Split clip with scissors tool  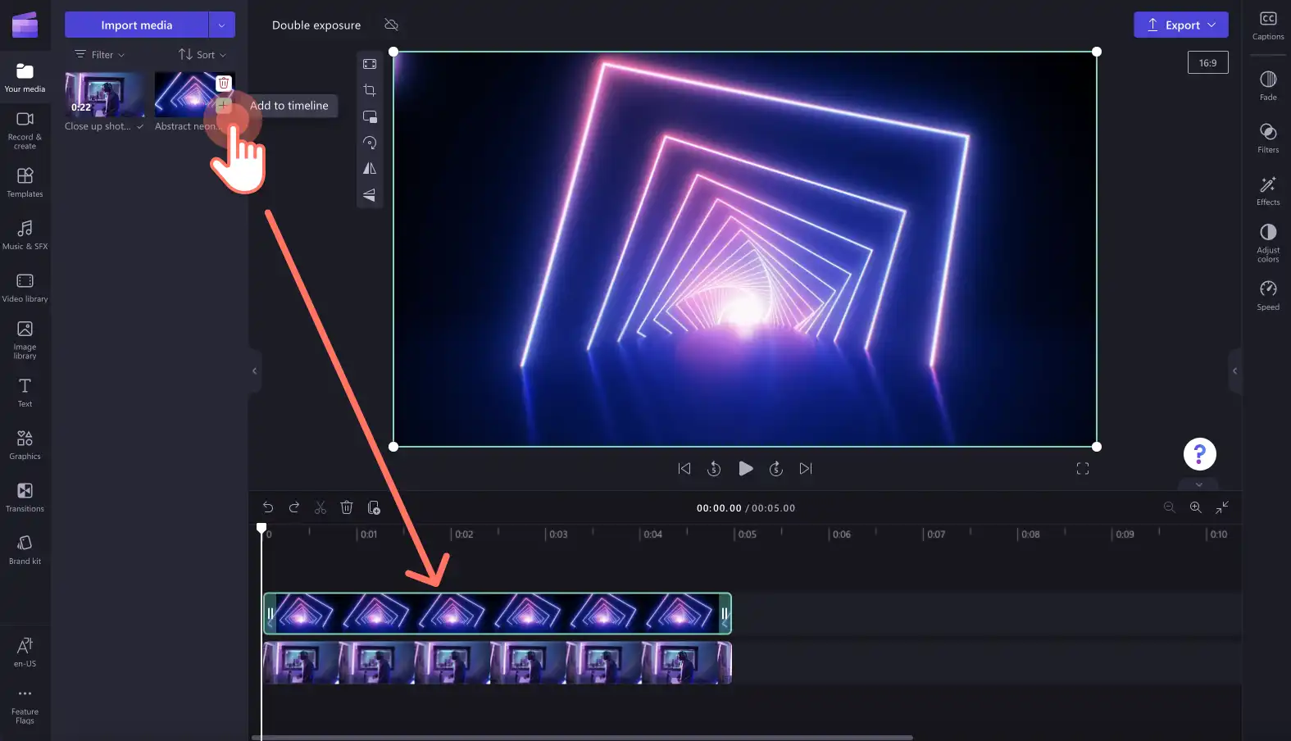(320, 508)
